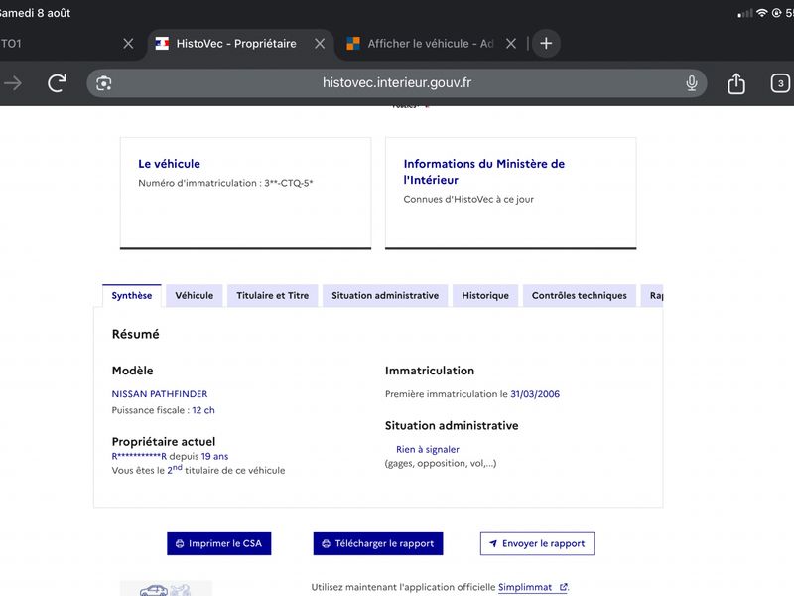794x596 pixels.
Task: Close the Afficher le véhicule tab
Action: click(x=511, y=44)
